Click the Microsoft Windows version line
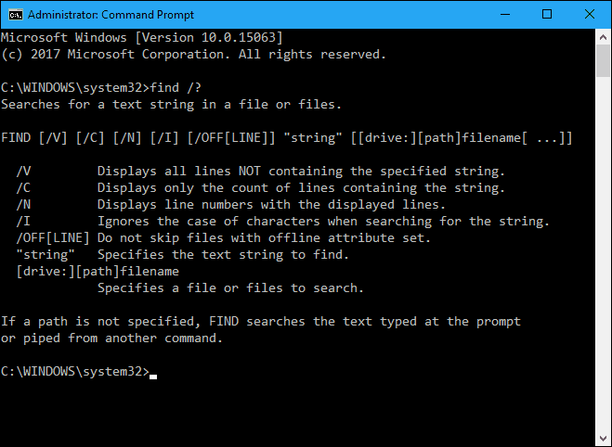The image size is (612, 447). point(142,37)
